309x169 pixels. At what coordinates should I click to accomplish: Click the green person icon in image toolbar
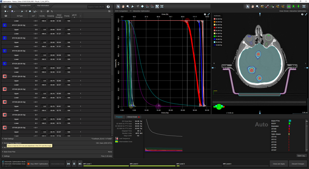coord(298,7)
